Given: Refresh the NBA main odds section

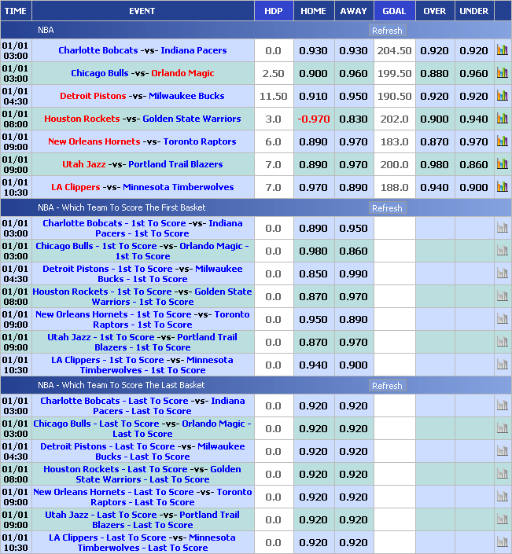Looking at the screenshot, I should tap(386, 31).
